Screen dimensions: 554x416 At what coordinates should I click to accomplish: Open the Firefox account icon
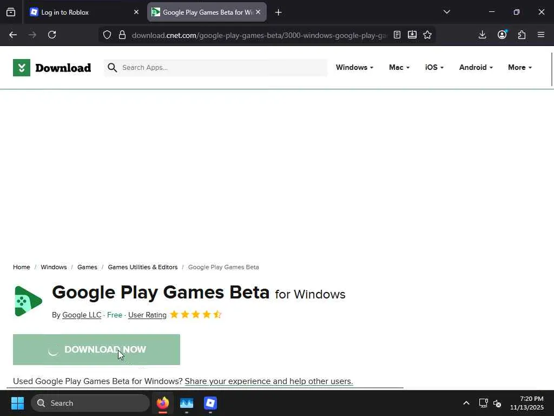coord(502,35)
